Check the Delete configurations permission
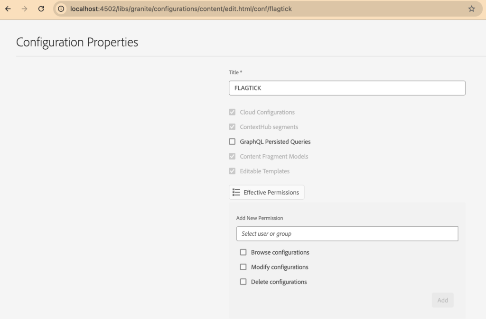This screenshot has width=486, height=319. [x=243, y=282]
